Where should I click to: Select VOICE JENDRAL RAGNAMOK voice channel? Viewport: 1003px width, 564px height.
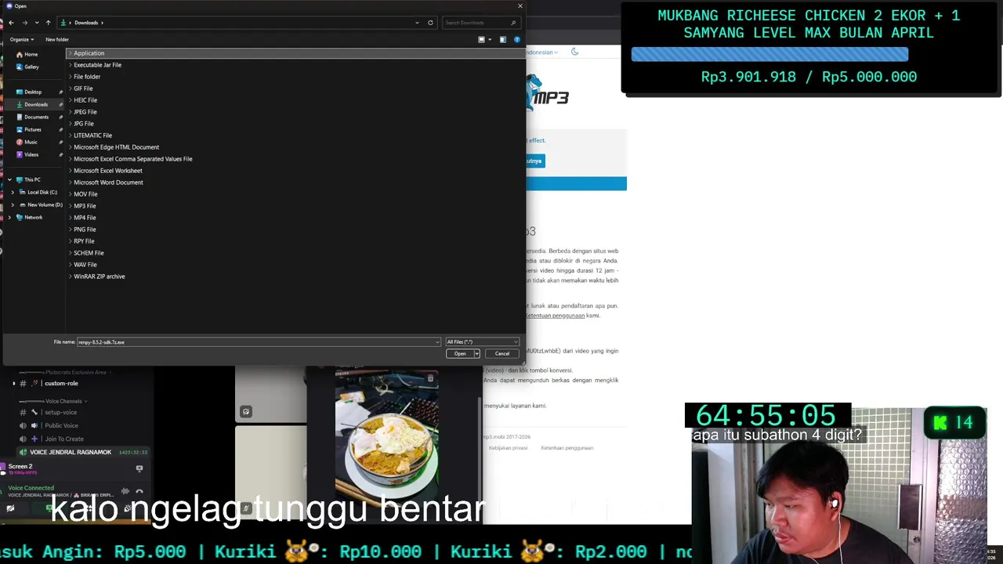click(x=71, y=452)
